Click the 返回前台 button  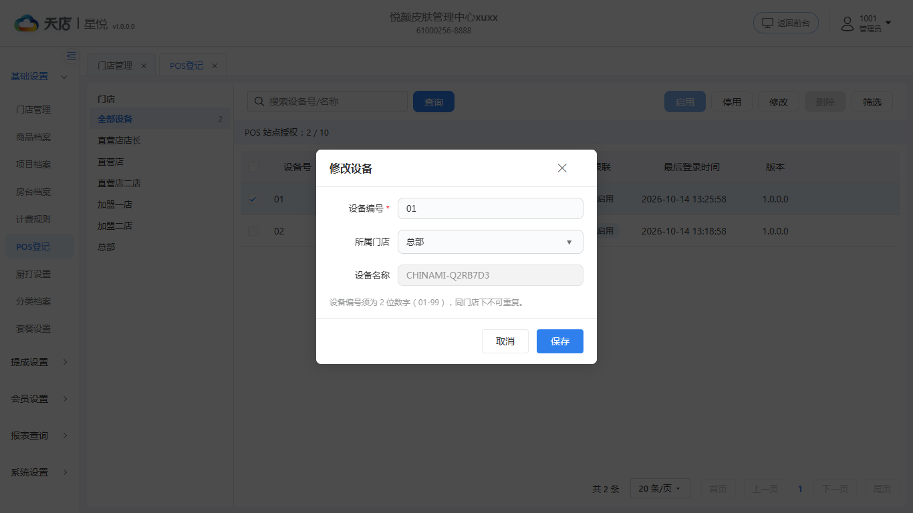[x=786, y=23]
